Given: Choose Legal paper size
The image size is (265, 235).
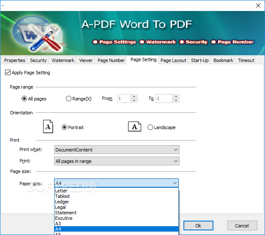Looking at the screenshot, I should [x=116, y=207].
